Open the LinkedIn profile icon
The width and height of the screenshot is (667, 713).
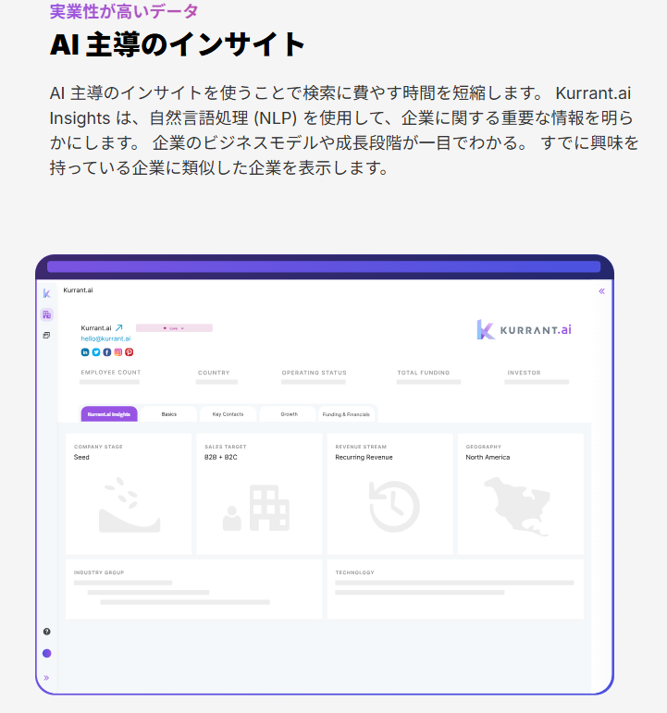(85, 352)
